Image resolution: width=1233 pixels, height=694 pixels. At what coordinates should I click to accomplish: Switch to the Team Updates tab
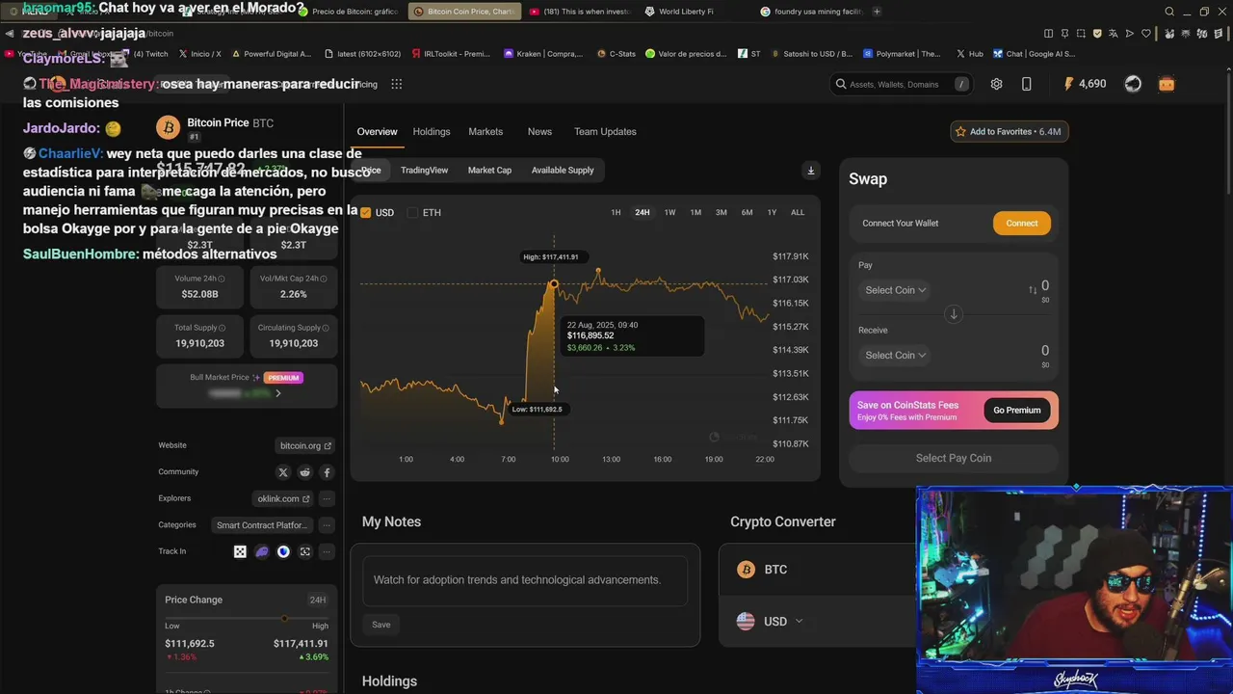pyautogui.click(x=605, y=132)
